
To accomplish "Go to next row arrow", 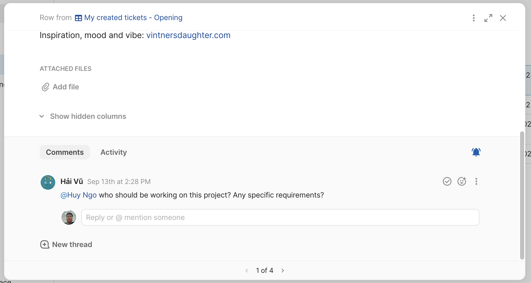I will click(283, 270).
